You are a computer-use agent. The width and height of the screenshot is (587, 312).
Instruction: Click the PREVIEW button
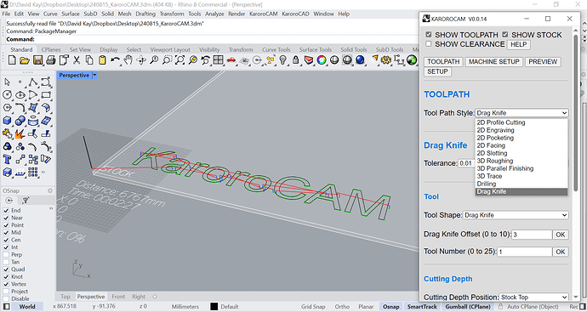pos(543,62)
